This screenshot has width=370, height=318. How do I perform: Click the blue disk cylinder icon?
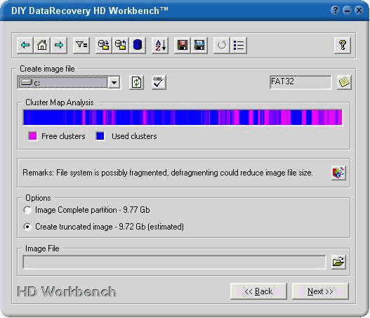click(x=138, y=45)
